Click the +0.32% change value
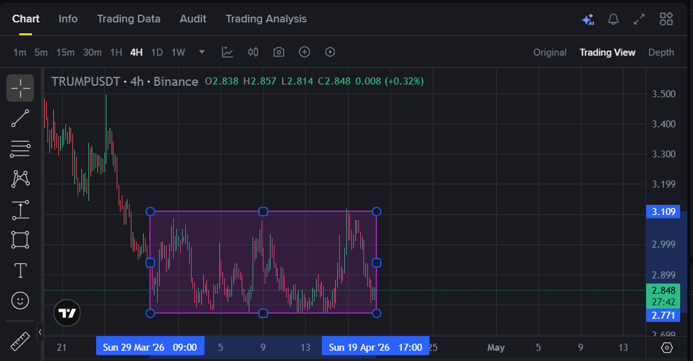This screenshot has height=361, width=693. click(404, 81)
